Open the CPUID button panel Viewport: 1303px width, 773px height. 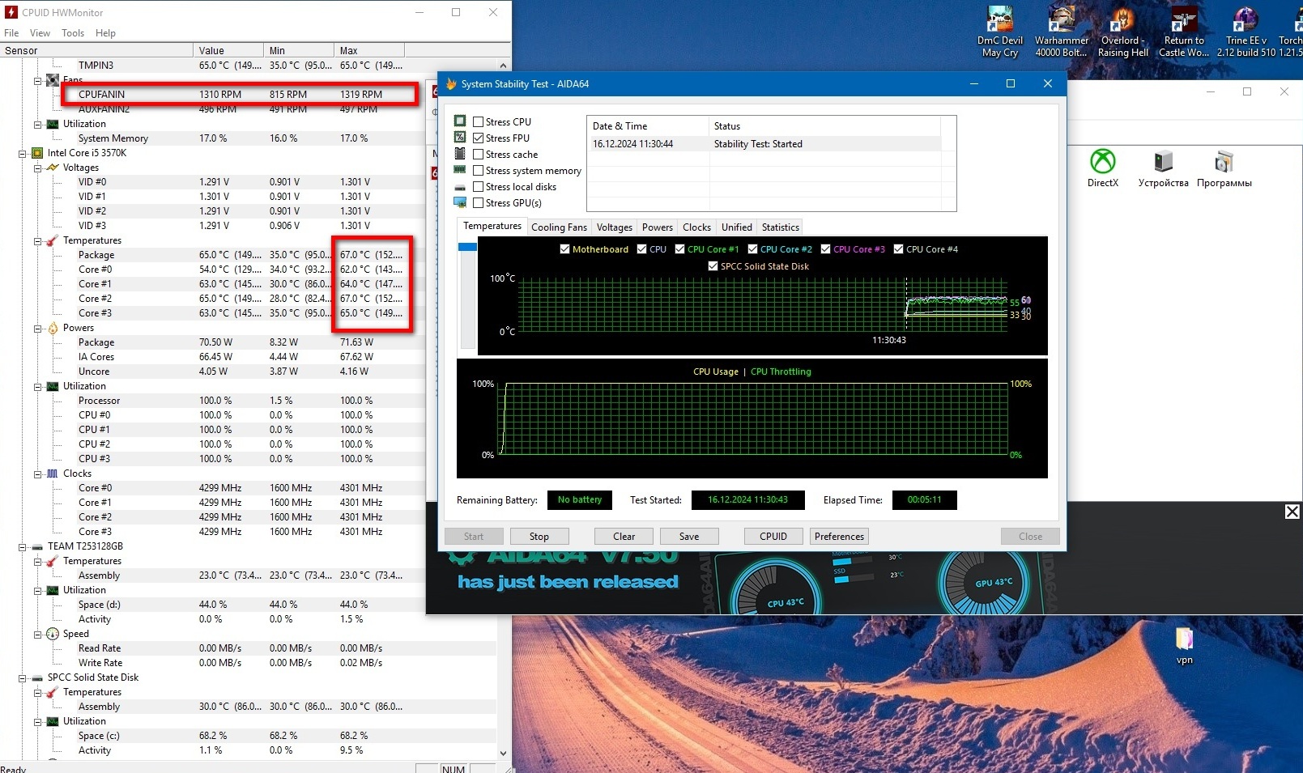[x=773, y=536]
